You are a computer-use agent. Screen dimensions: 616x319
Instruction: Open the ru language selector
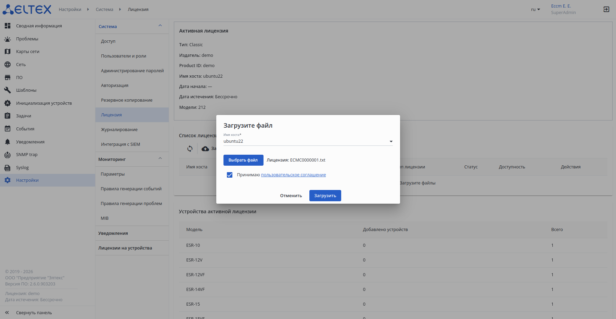(x=535, y=10)
